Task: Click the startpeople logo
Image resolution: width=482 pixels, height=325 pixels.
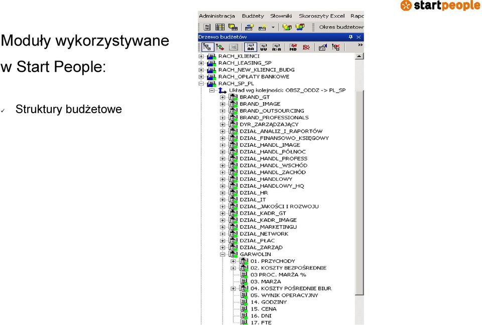Action: 440,6
